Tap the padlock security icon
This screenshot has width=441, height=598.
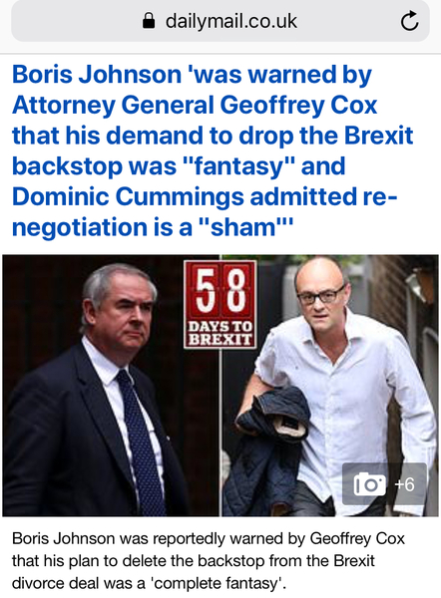tap(148, 21)
